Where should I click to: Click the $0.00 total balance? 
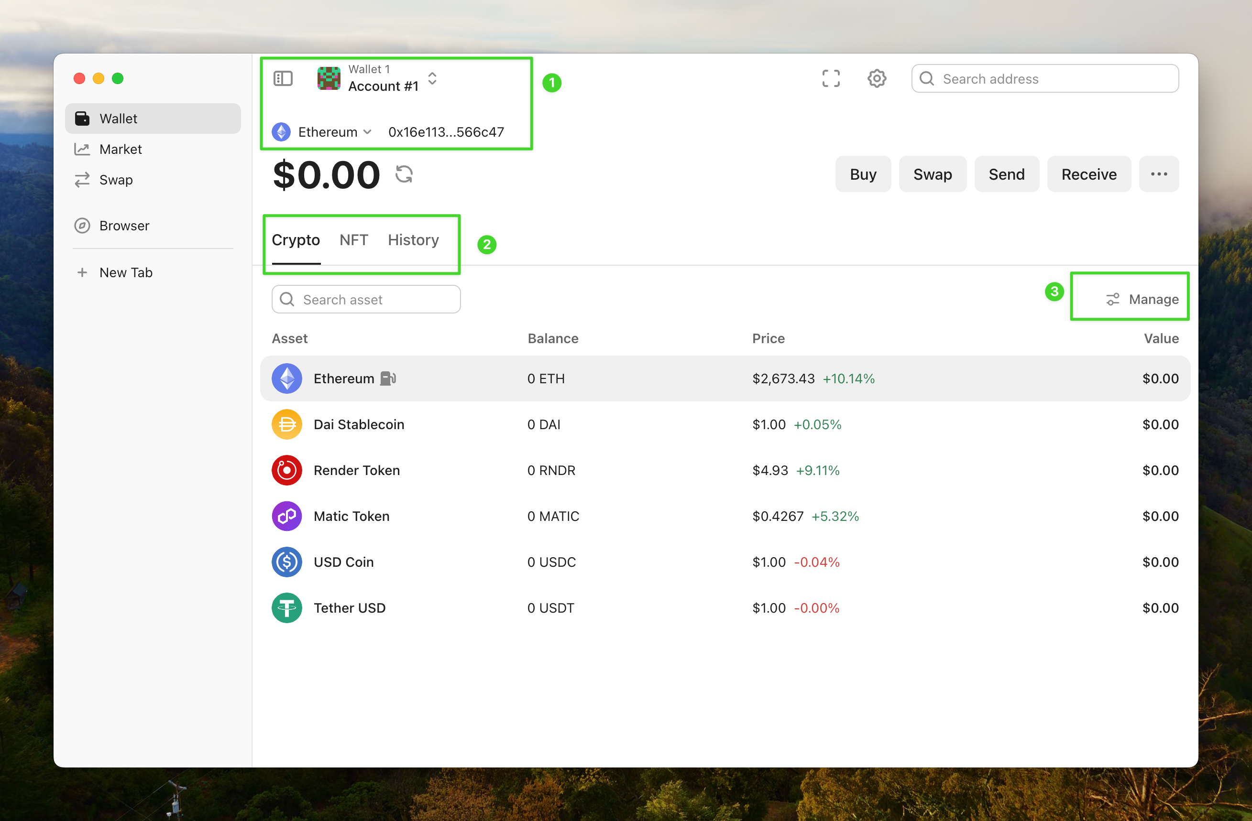click(x=326, y=174)
